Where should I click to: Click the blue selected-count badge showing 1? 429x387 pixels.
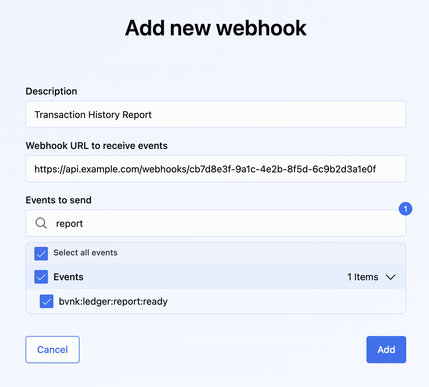tap(405, 209)
